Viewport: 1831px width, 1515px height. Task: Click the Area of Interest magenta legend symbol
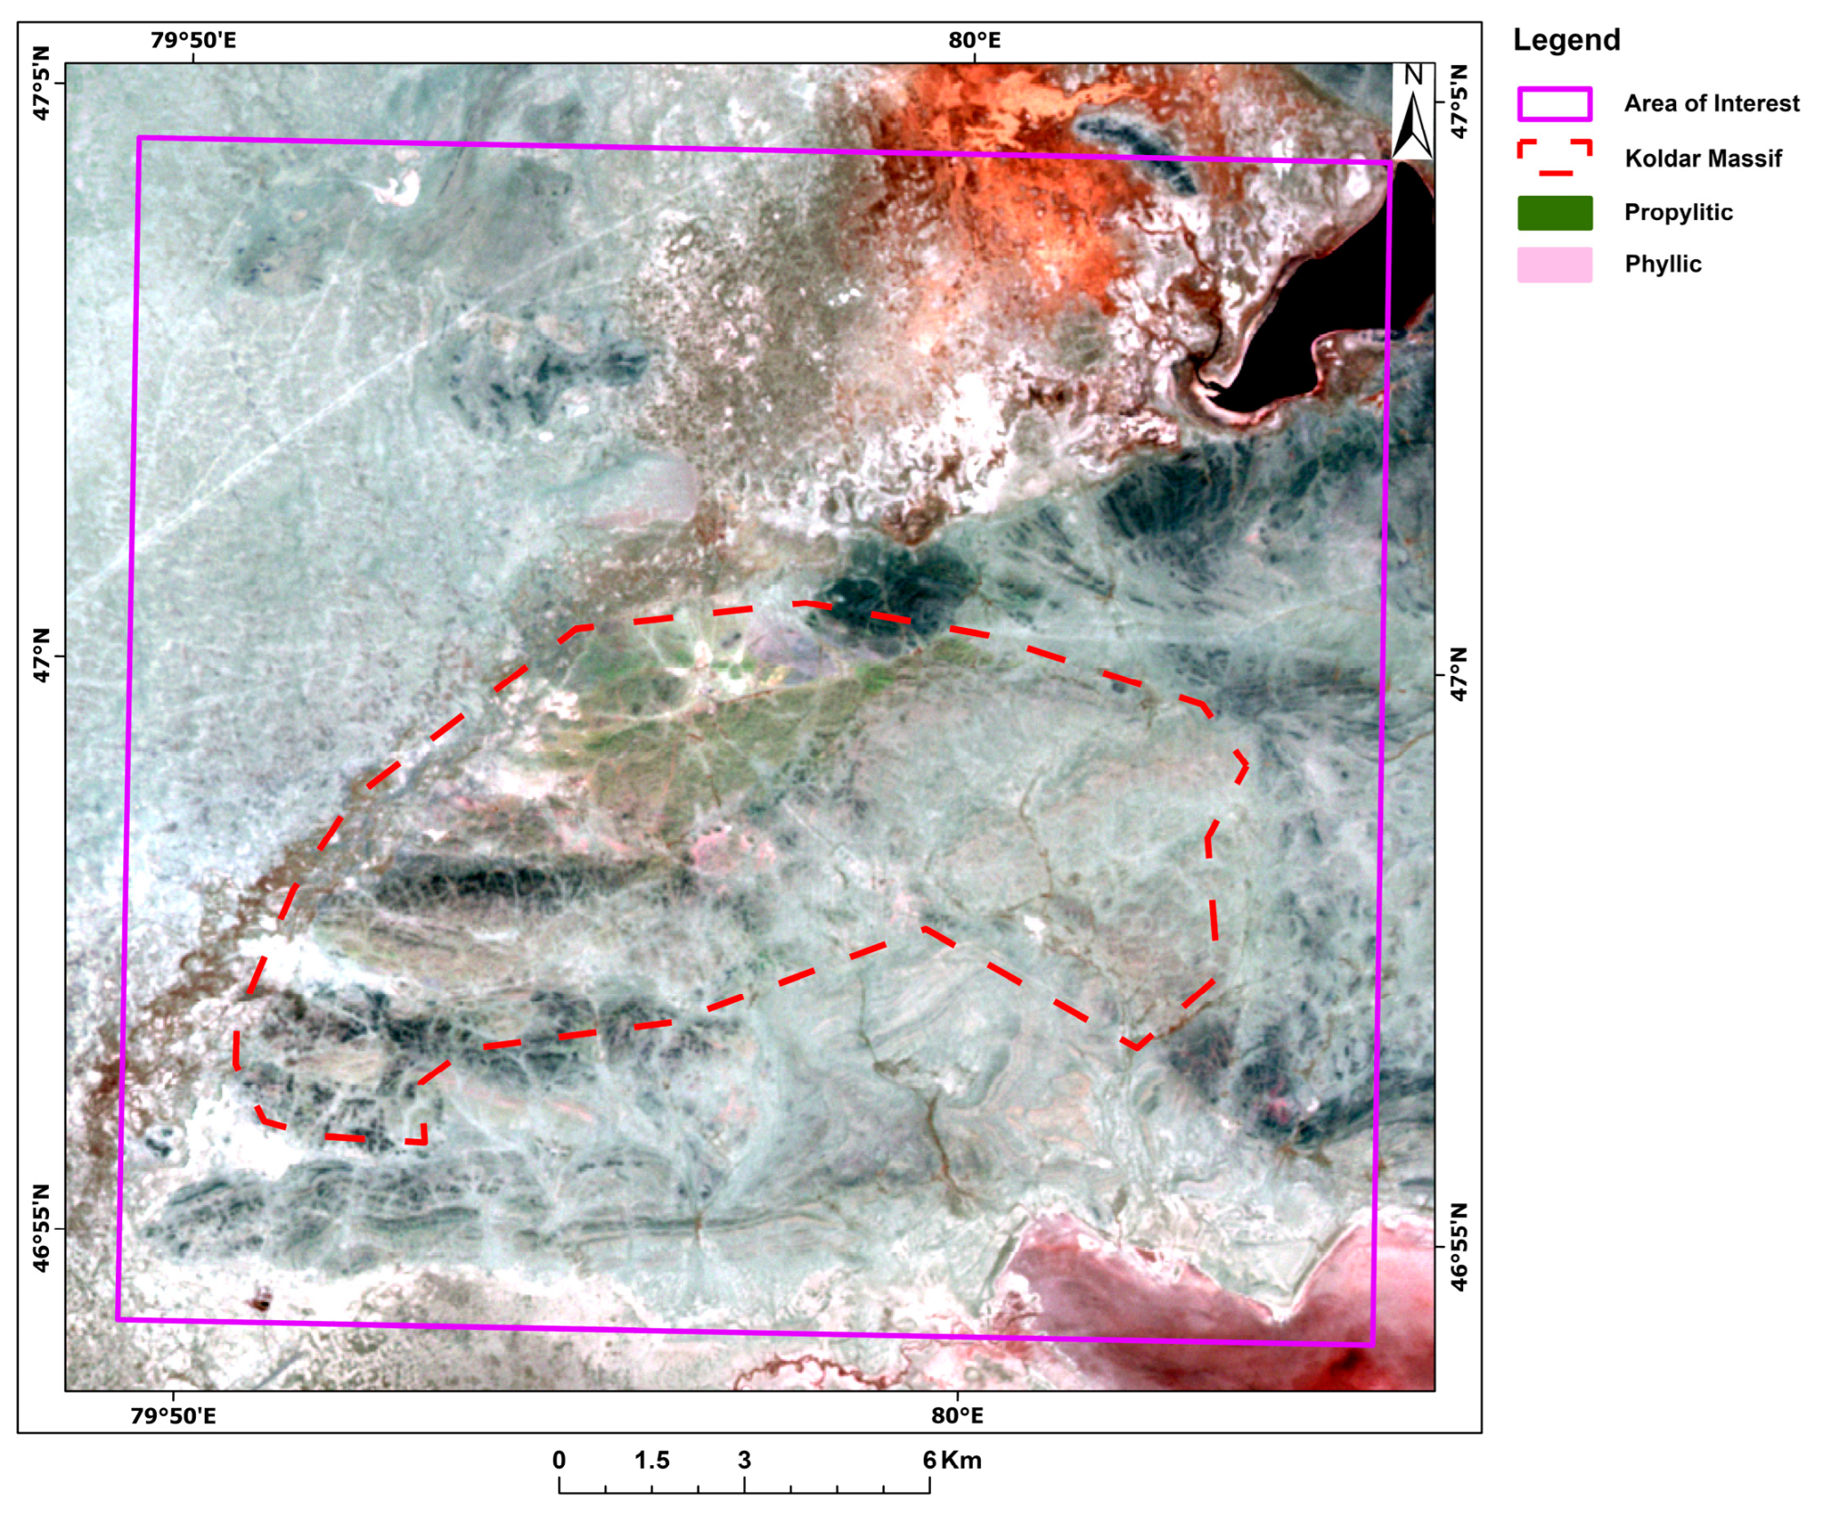[x=1554, y=104]
